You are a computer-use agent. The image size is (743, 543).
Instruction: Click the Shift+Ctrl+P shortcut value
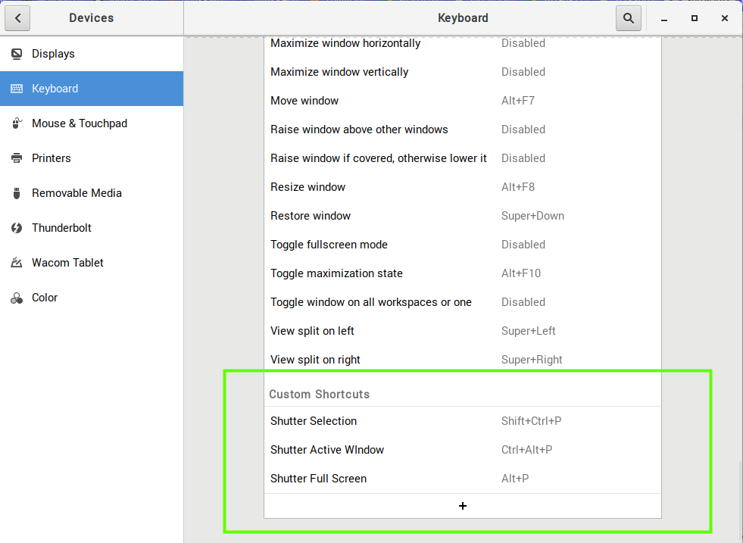531,421
